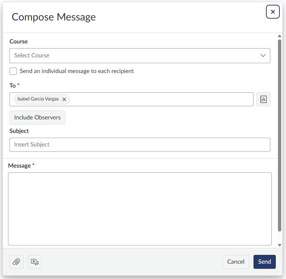Viewport: 286px width, 279px height.
Task: Focus the Insert Subject field
Action: click(x=140, y=145)
